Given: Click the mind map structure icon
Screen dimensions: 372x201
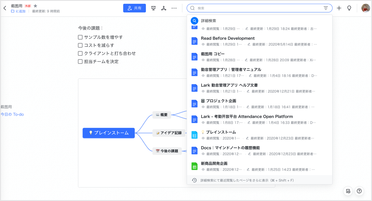Looking at the screenshot, I should [x=164, y=8].
